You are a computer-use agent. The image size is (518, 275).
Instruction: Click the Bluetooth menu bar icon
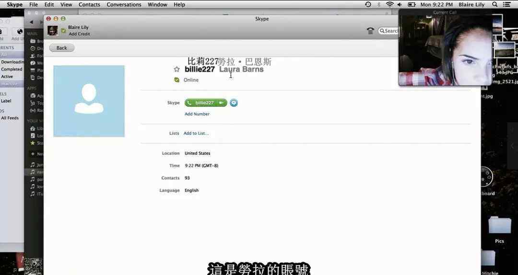(379, 5)
